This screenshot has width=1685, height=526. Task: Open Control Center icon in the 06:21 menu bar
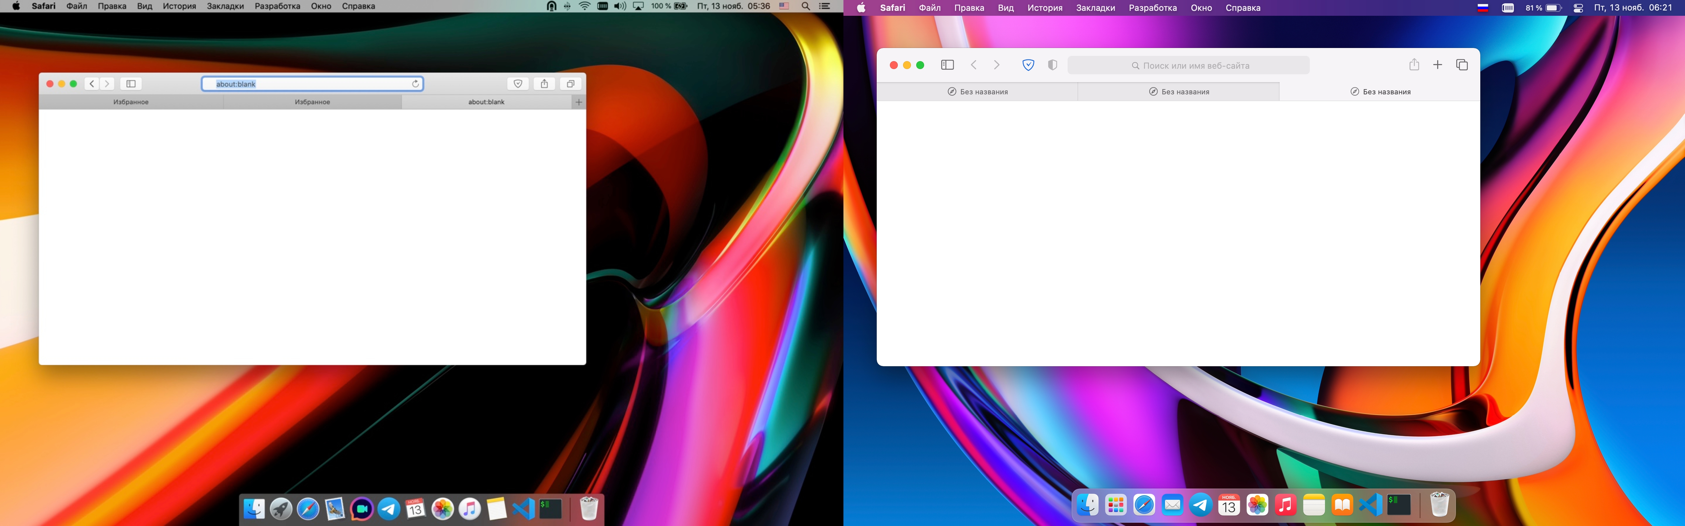click(1578, 8)
